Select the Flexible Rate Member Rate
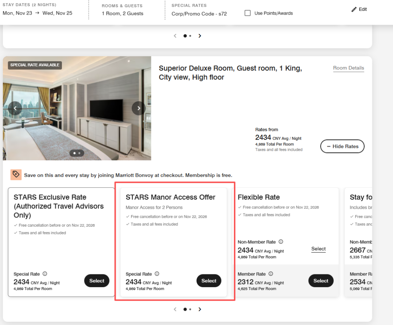 click(321, 281)
